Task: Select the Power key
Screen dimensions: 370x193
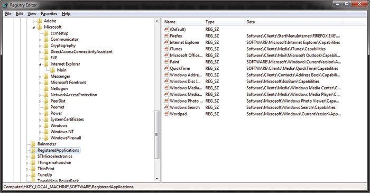Action: point(56,113)
